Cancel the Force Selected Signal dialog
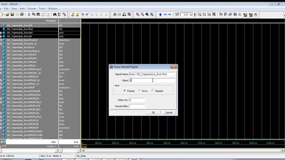This screenshot has width=285, height=160. (x=169, y=112)
